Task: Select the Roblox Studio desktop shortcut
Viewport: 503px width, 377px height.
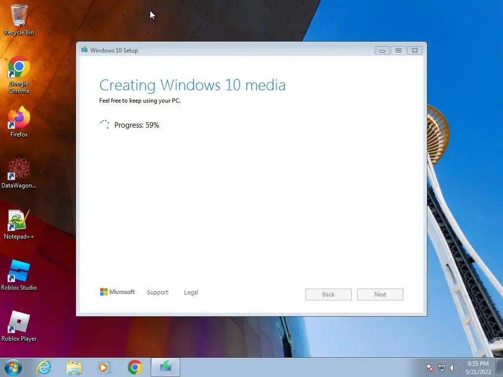Action: click(19, 275)
